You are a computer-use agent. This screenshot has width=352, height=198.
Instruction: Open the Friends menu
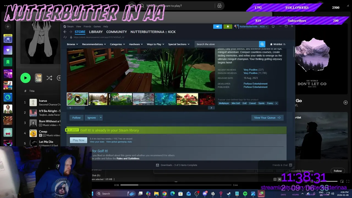point(87,27)
